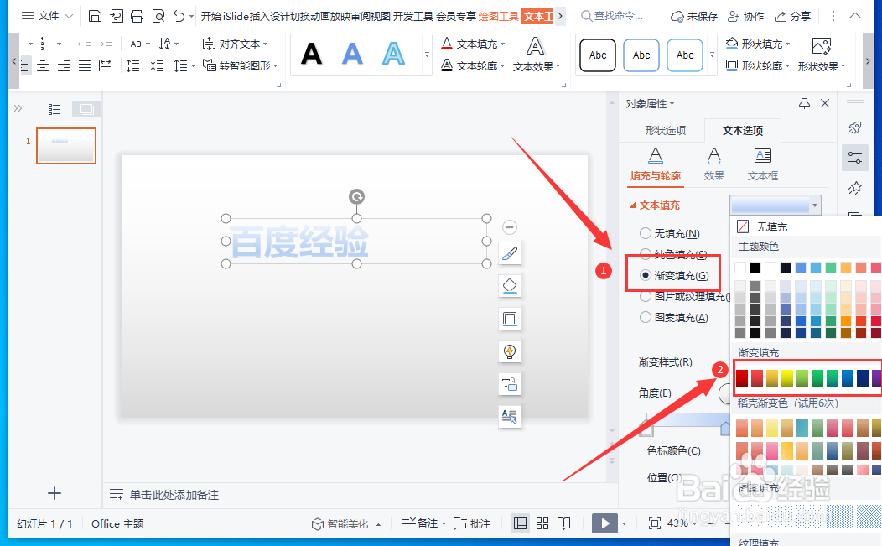Click the shape effect (形状效果) icon
Image resolution: width=882 pixels, height=546 pixels.
(822, 46)
